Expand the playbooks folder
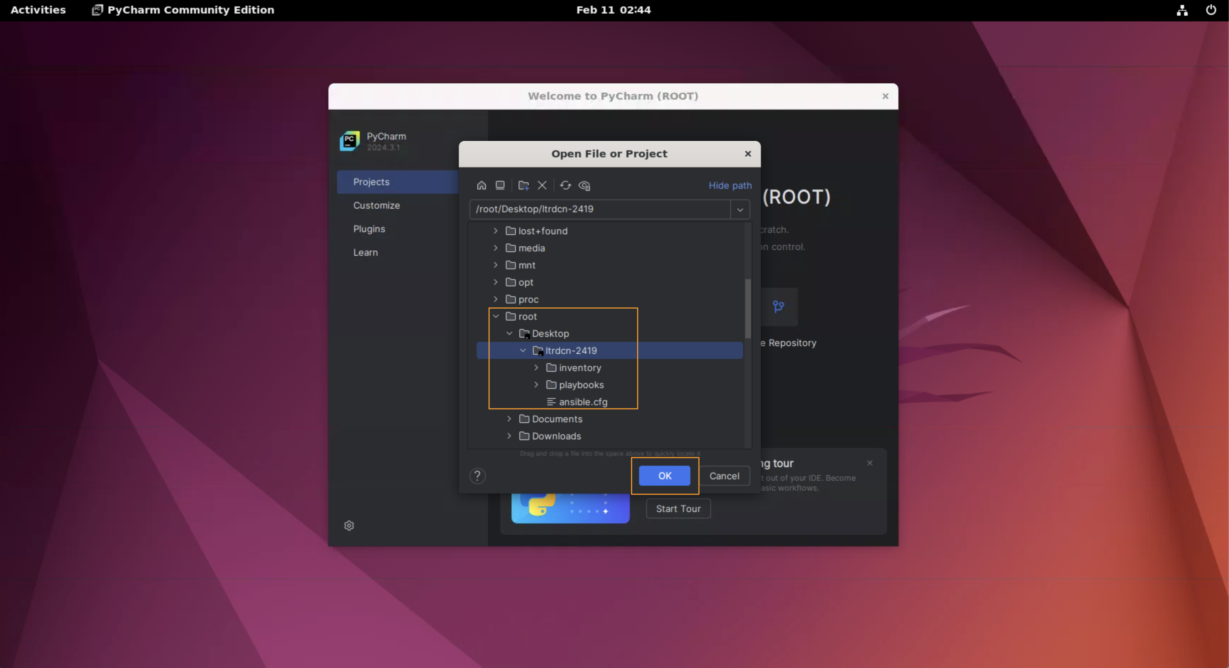Viewport: 1229px width, 668px height. click(536, 385)
